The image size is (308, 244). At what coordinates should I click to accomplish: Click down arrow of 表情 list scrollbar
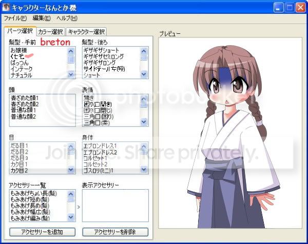pyautogui.click(x=144, y=123)
